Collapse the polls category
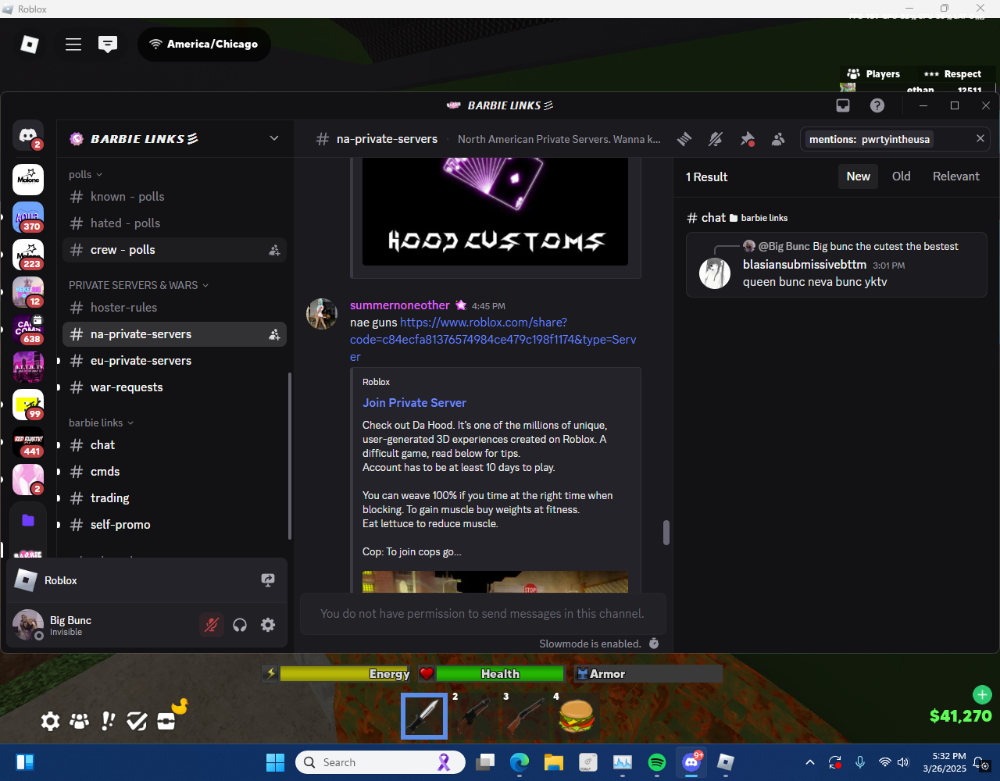The image size is (1000, 781). pyautogui.click(x=86, y=175)
